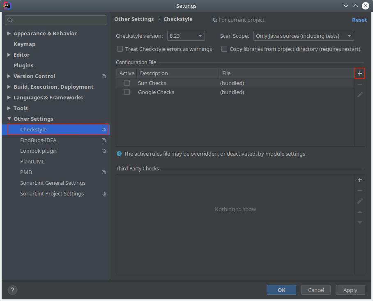
Task: Open SonarLint General Settings page
Action: point(53,183)
